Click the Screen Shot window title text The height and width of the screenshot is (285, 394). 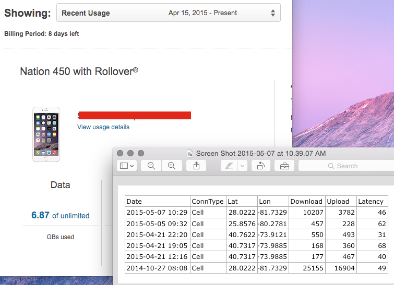click(x=261, y=153)
